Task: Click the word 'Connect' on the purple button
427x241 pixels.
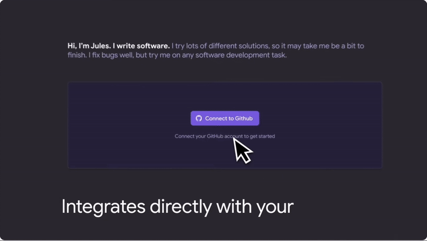Action: click(216, 118)
